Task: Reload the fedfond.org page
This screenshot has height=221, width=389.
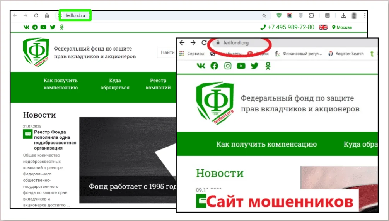Action: point(204,42)
